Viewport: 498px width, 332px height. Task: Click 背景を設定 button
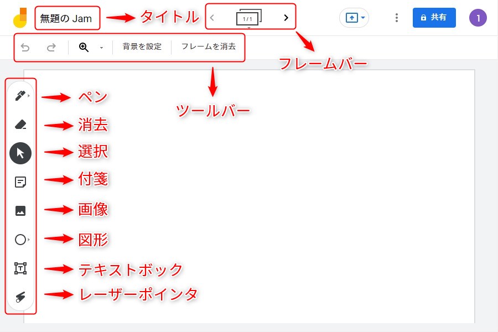(x=142, y=46)
